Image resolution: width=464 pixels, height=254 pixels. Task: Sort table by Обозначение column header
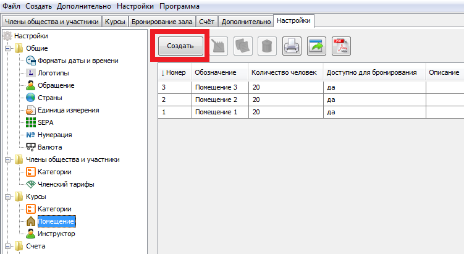[220, 72]
